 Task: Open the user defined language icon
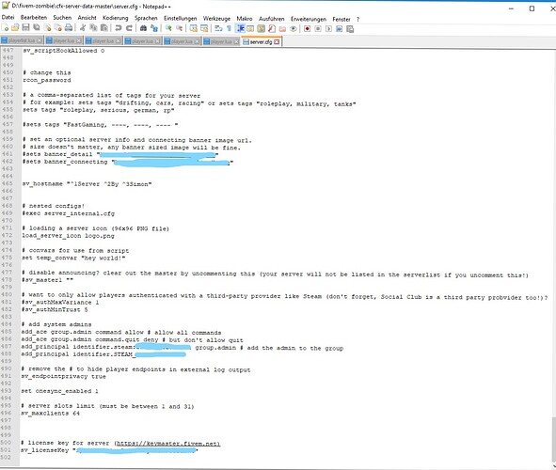(x=250, y=29)
